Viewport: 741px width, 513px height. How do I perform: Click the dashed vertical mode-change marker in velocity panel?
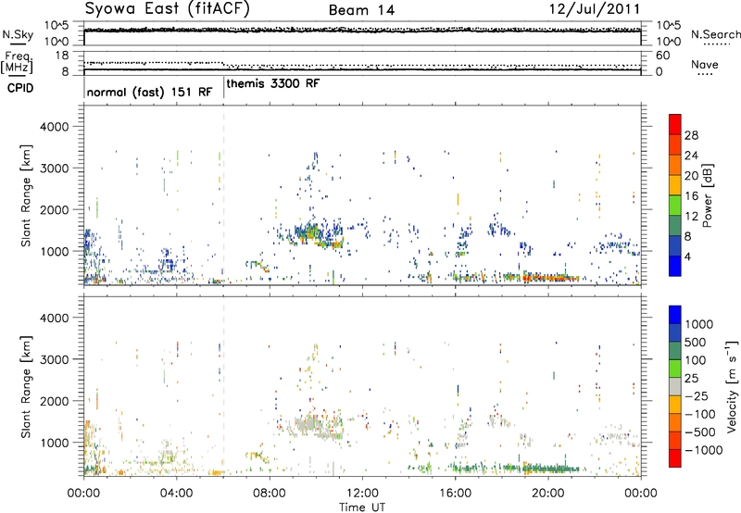point(223,386)
